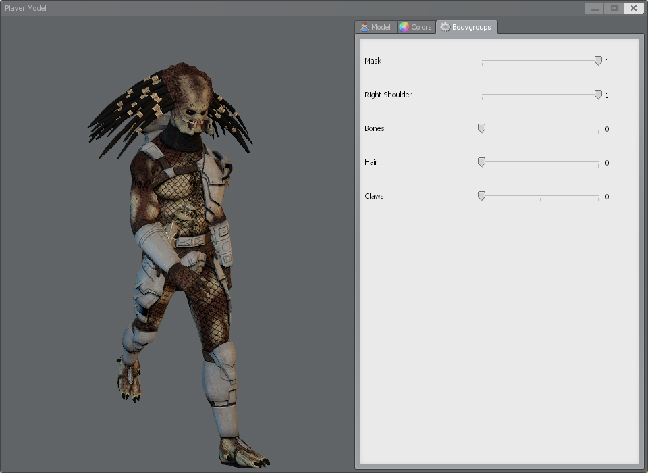Click the Claws slider handle
648x473 pixels.
(481, 196)
